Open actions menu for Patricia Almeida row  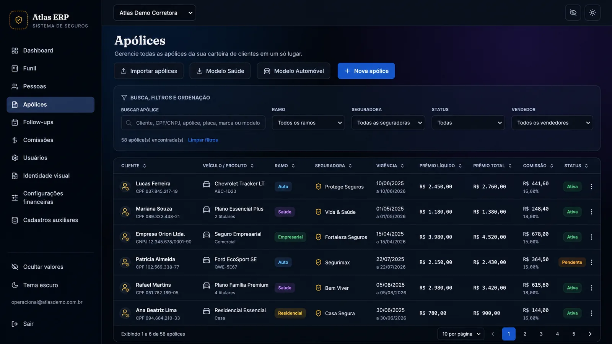[x=591, y=262]
